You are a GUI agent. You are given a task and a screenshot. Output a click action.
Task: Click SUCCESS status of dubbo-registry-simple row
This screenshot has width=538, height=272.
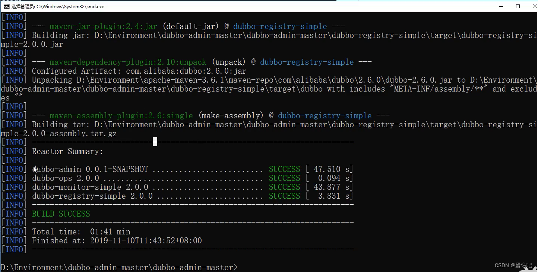pos(285,196)
